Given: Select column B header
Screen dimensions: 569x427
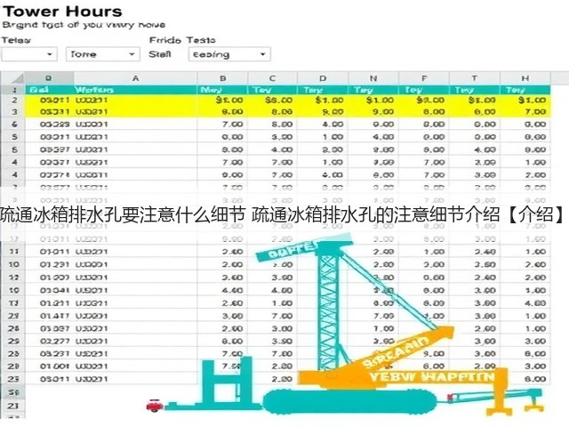Looking at the screenshot, I should 222,78.
